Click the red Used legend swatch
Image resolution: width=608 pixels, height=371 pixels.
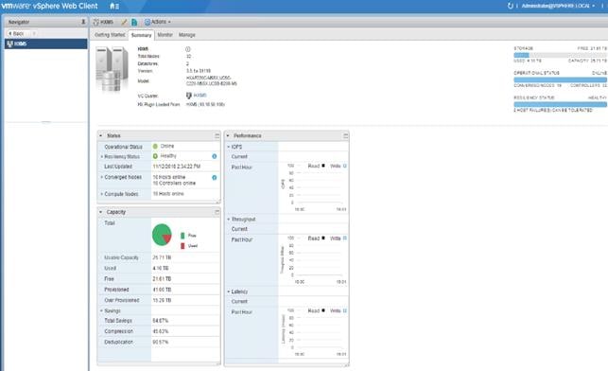[182, 246]
